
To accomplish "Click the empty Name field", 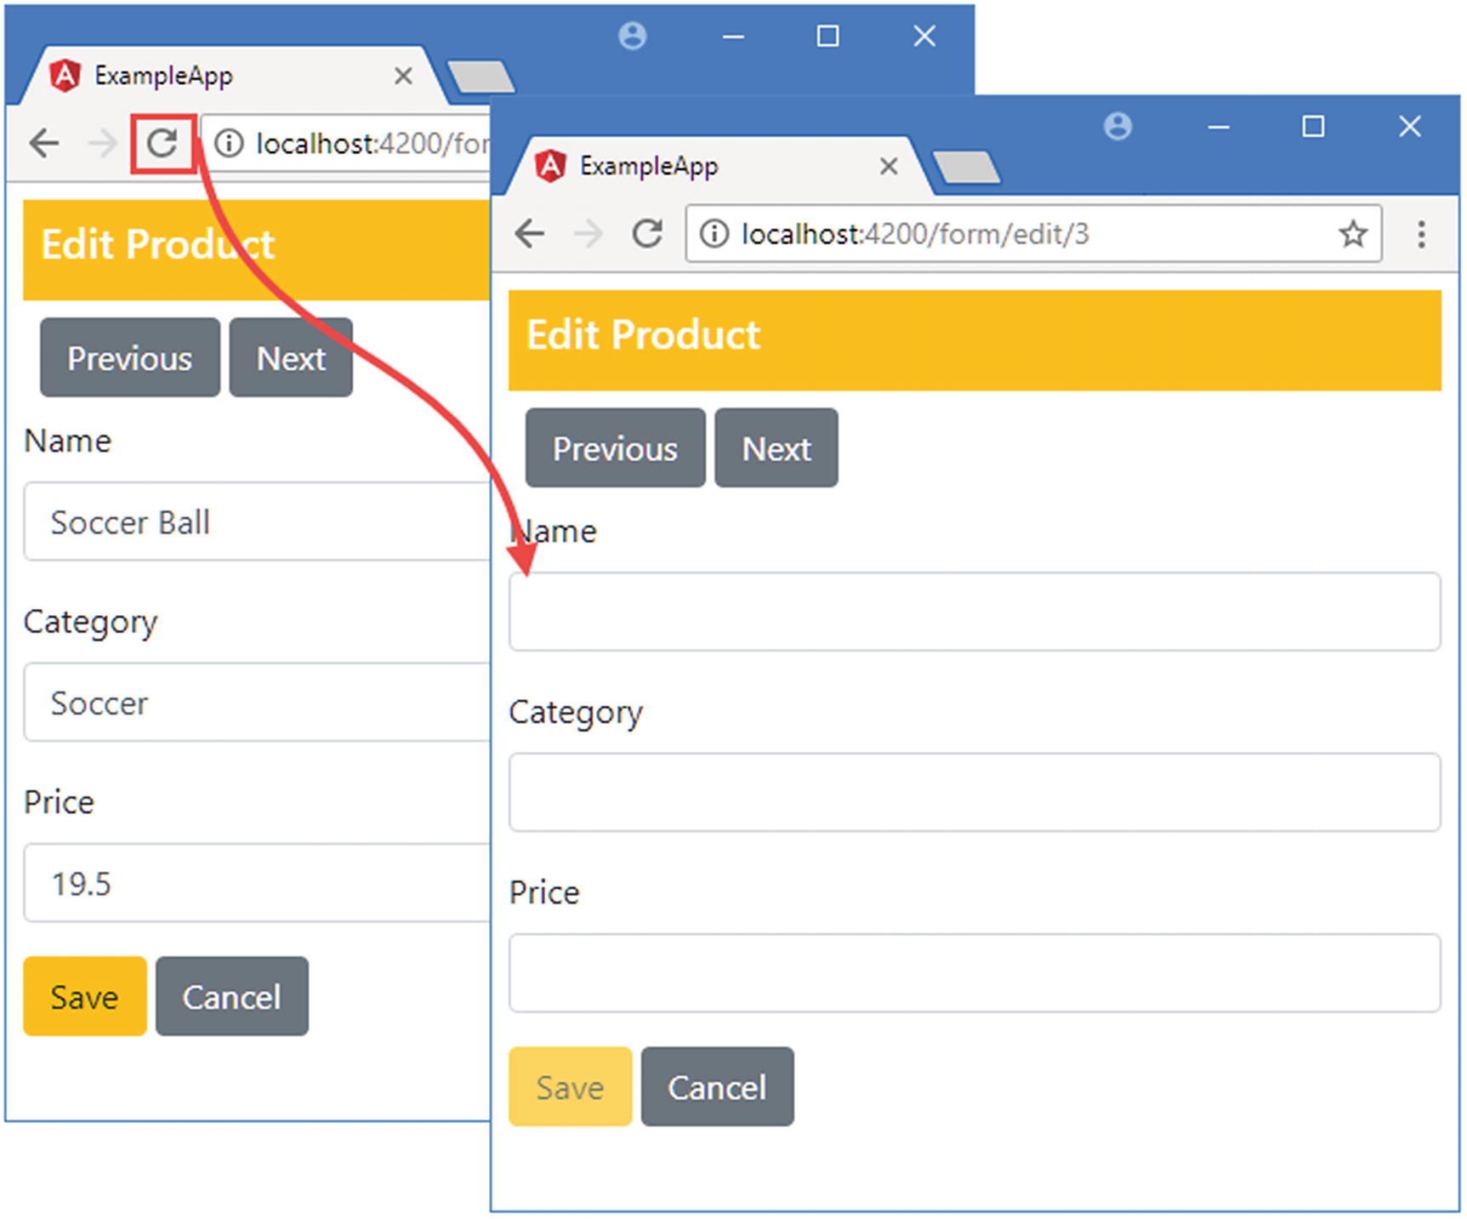I will pyautogui.click(x=974, y=612).
